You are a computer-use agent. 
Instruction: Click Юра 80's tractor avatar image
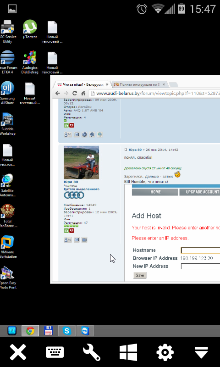point(81,163)
